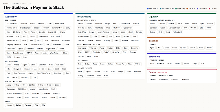The height and width of the screenshot is (112, 220).
Task: Select the Settlement label in the legend
Action: pos(203,9)
